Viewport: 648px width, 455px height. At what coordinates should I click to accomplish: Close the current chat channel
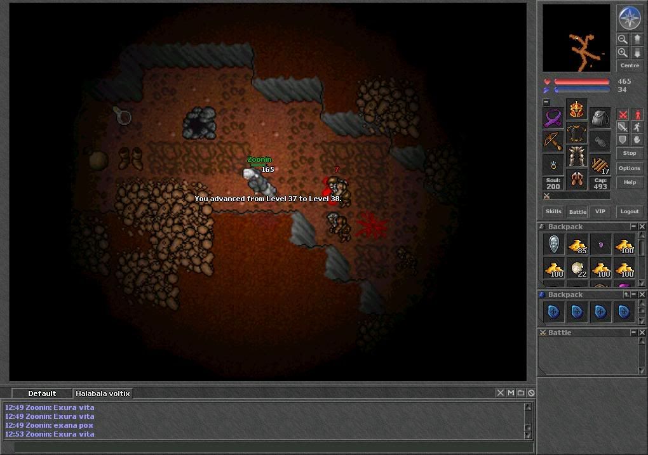coord(500,393)
